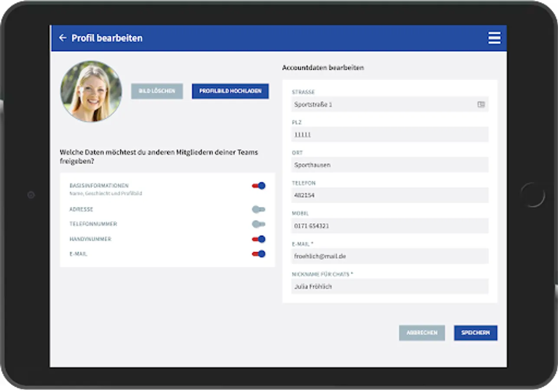Click Bild löschen button
The image size is (558, 390).
point(157,91)
